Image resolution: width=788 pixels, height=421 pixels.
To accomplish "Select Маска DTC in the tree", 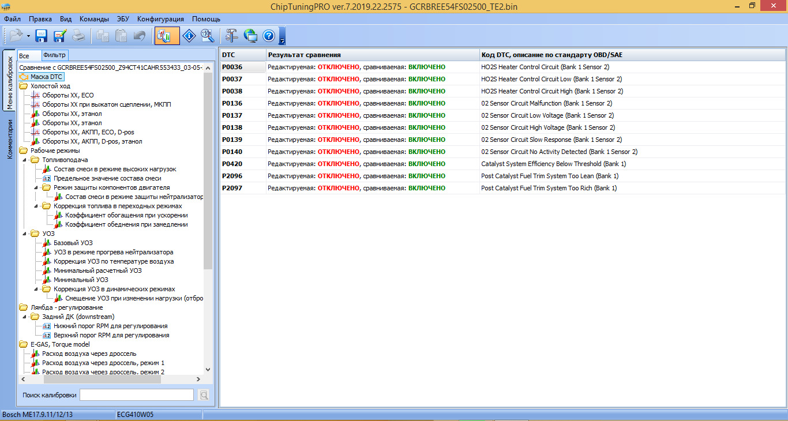I will 47,77.
